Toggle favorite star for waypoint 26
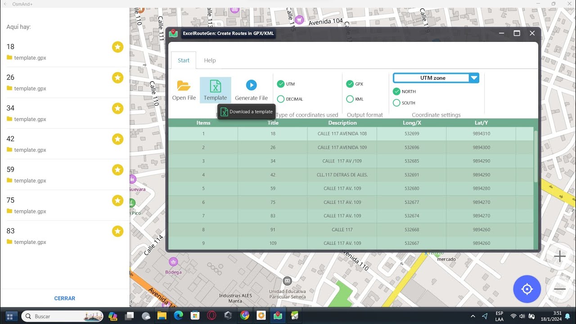The height and width of the screenshot is (324, 576). [117, 77]
